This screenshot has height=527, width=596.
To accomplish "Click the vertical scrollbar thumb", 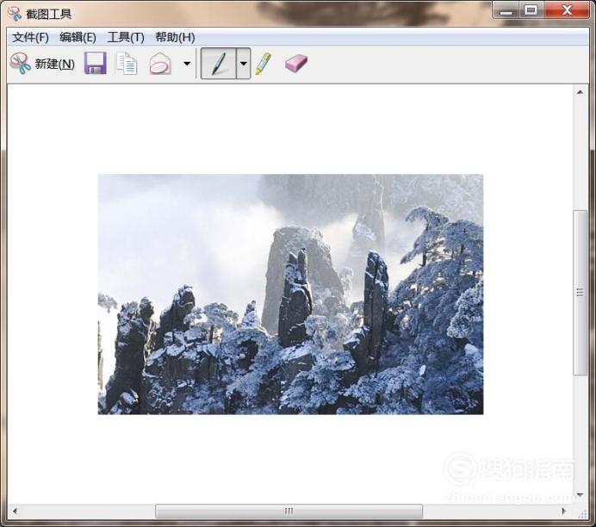I will pos(580,293).
